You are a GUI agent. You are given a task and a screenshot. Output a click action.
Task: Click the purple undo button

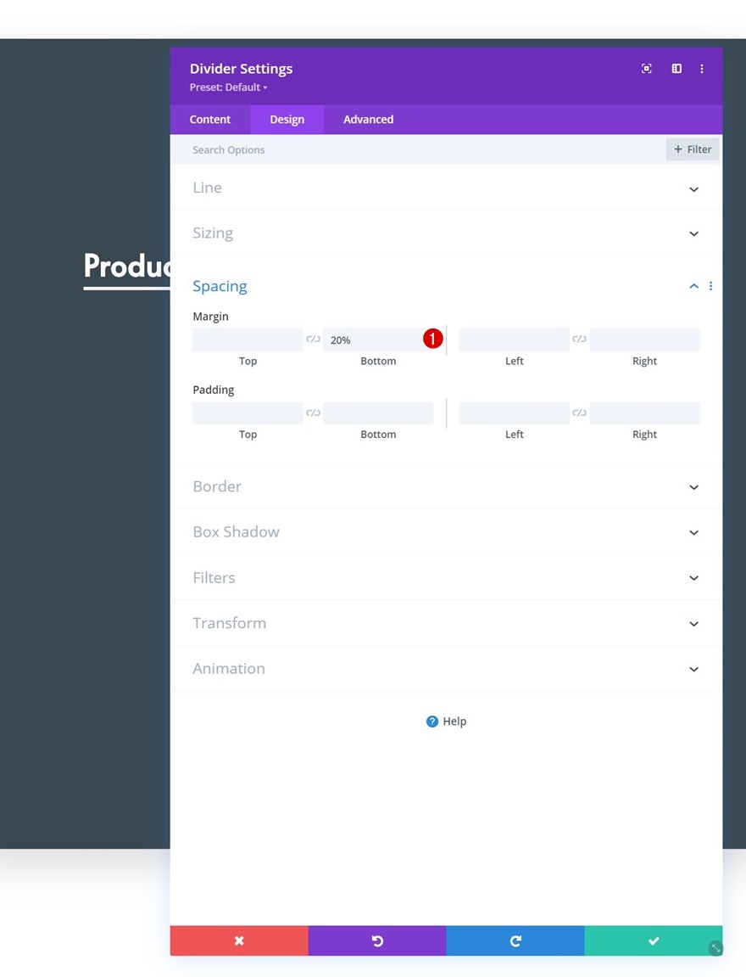[x=377, y=941]
